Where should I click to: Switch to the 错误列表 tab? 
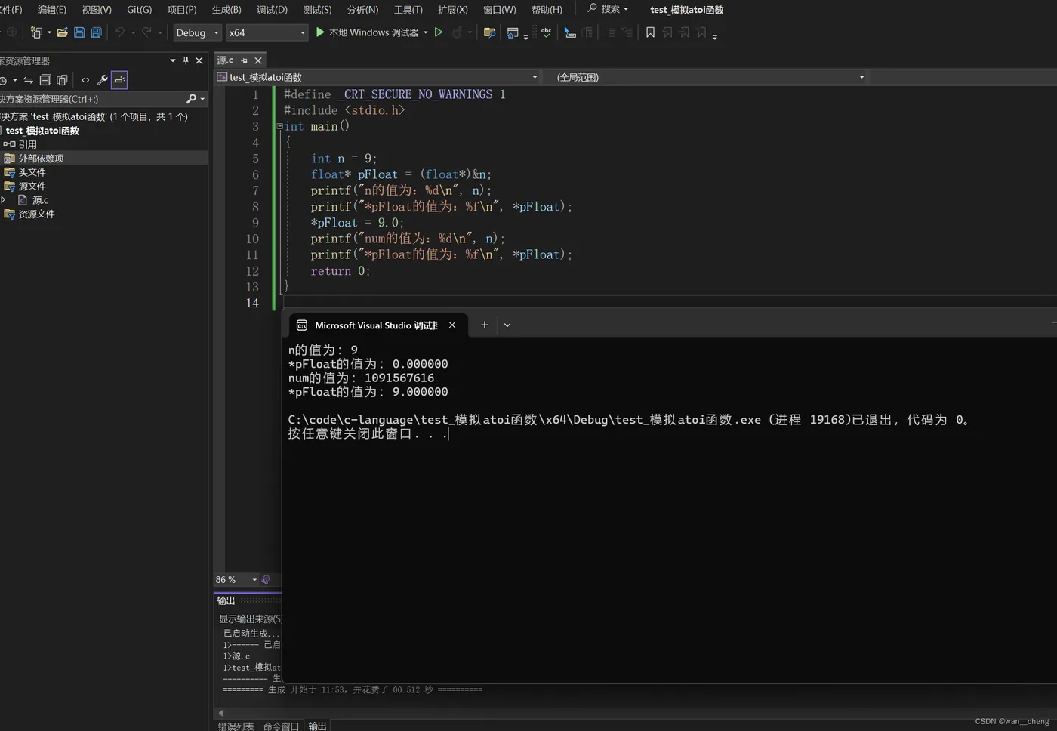236,726
